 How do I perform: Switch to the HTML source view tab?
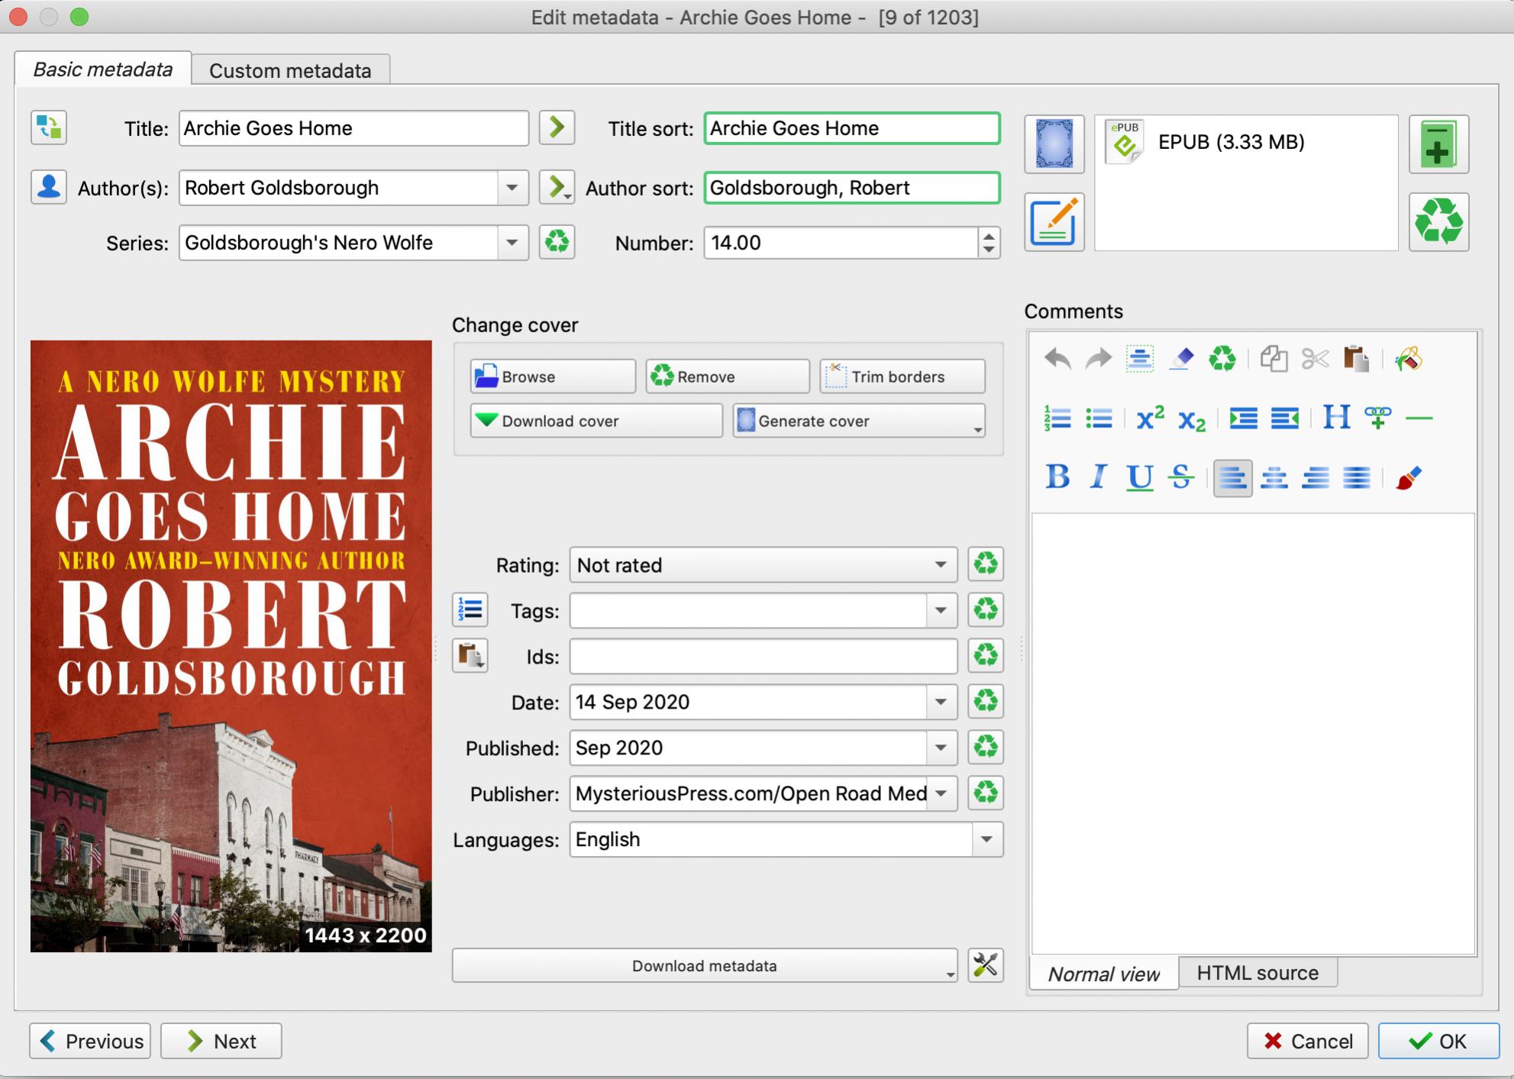(x=1257, y=973)
